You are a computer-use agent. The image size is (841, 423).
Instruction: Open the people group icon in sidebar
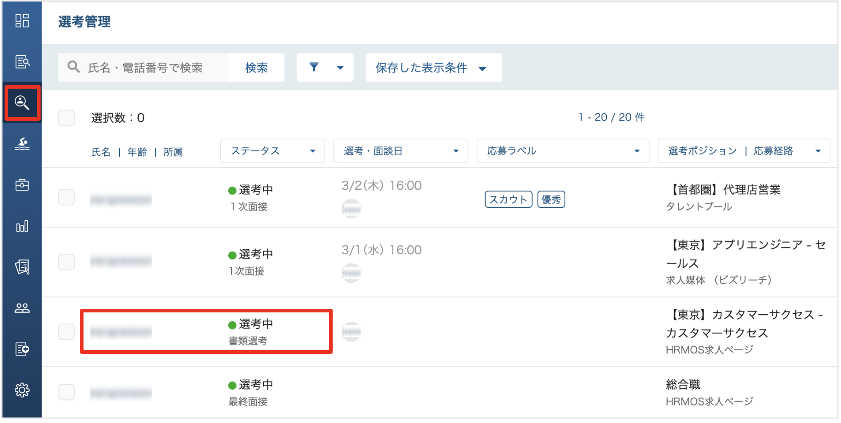(x=22, y=308)
